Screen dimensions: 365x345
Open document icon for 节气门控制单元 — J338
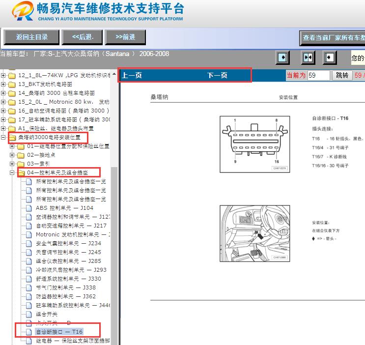click(x=29, y=287)
